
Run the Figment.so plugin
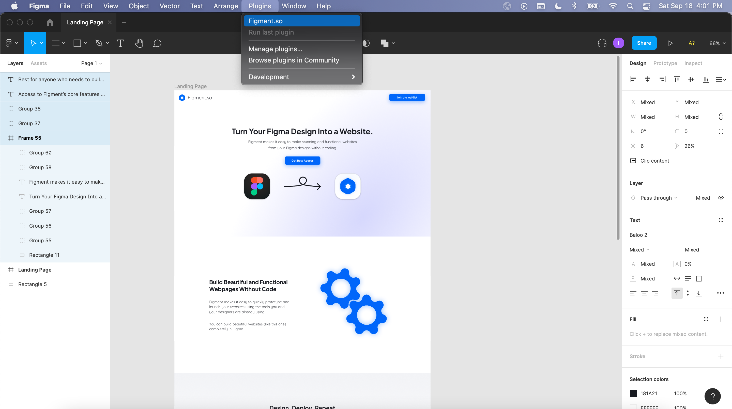(302, 21)
